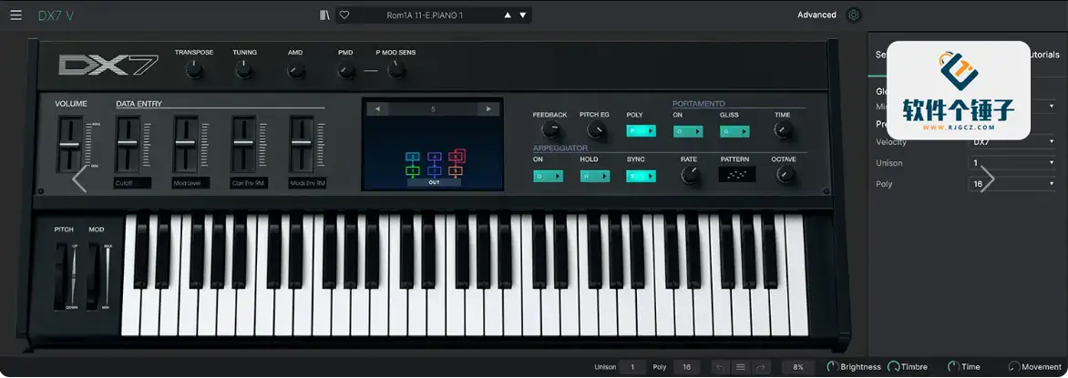Click the Cutoff data entry fader

click(128, 145)
